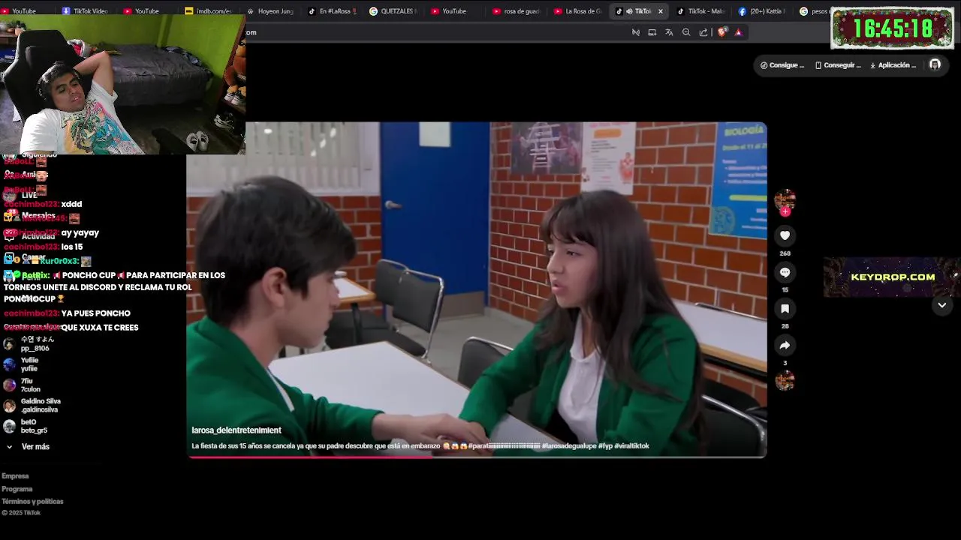Click the TikTok video player
The height and width of the screenshot is (540, 961).
tap(477, 289)
